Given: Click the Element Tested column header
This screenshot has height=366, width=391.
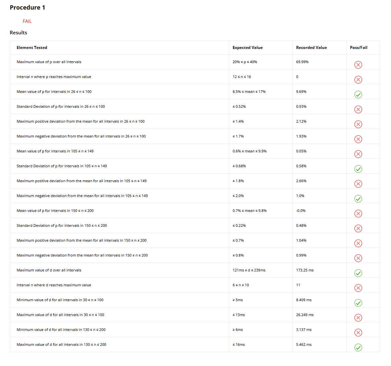Looking at the screenshot, I should [x=32, y=48].
